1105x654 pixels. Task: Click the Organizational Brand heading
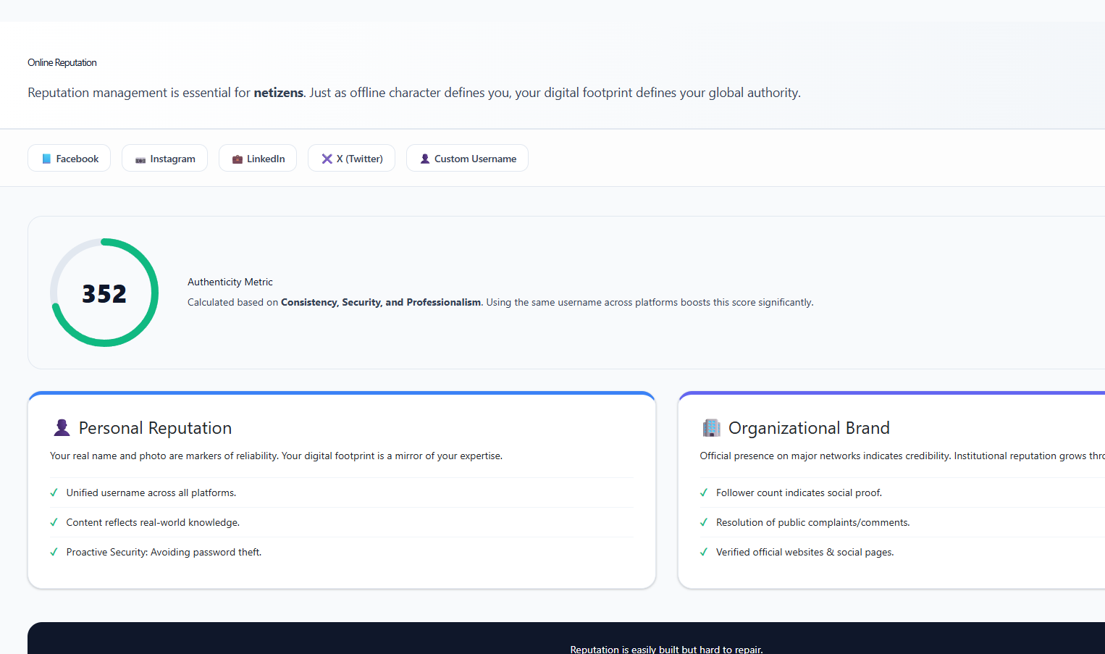(x=809, y=428)
